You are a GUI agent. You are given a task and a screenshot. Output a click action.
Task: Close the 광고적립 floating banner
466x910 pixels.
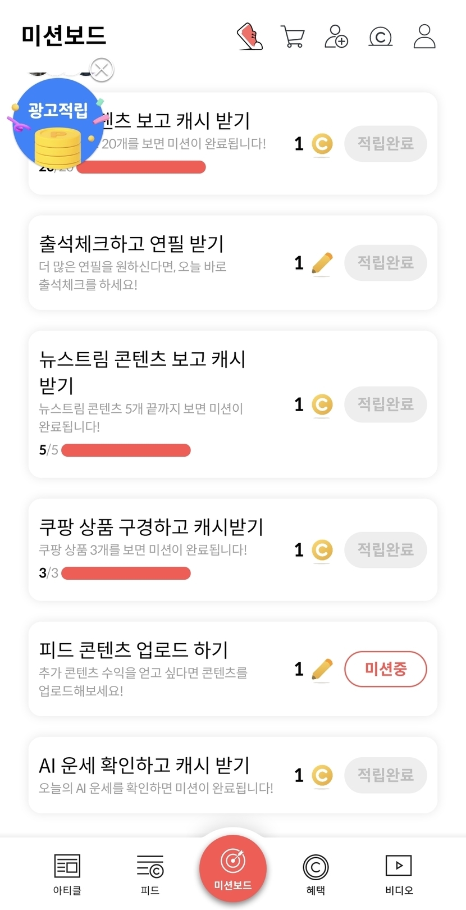point(102,70)
